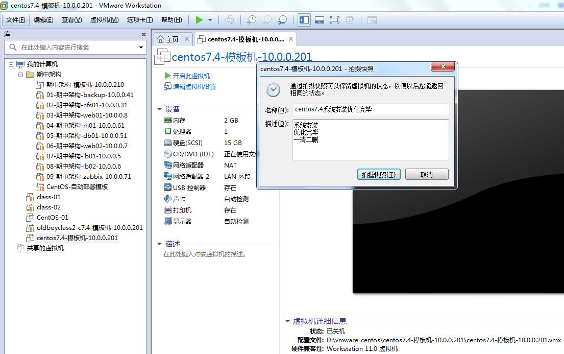This screenshot has width=564, height=354.
Task: Collapse the 设备 section
Action: point(160,109)
